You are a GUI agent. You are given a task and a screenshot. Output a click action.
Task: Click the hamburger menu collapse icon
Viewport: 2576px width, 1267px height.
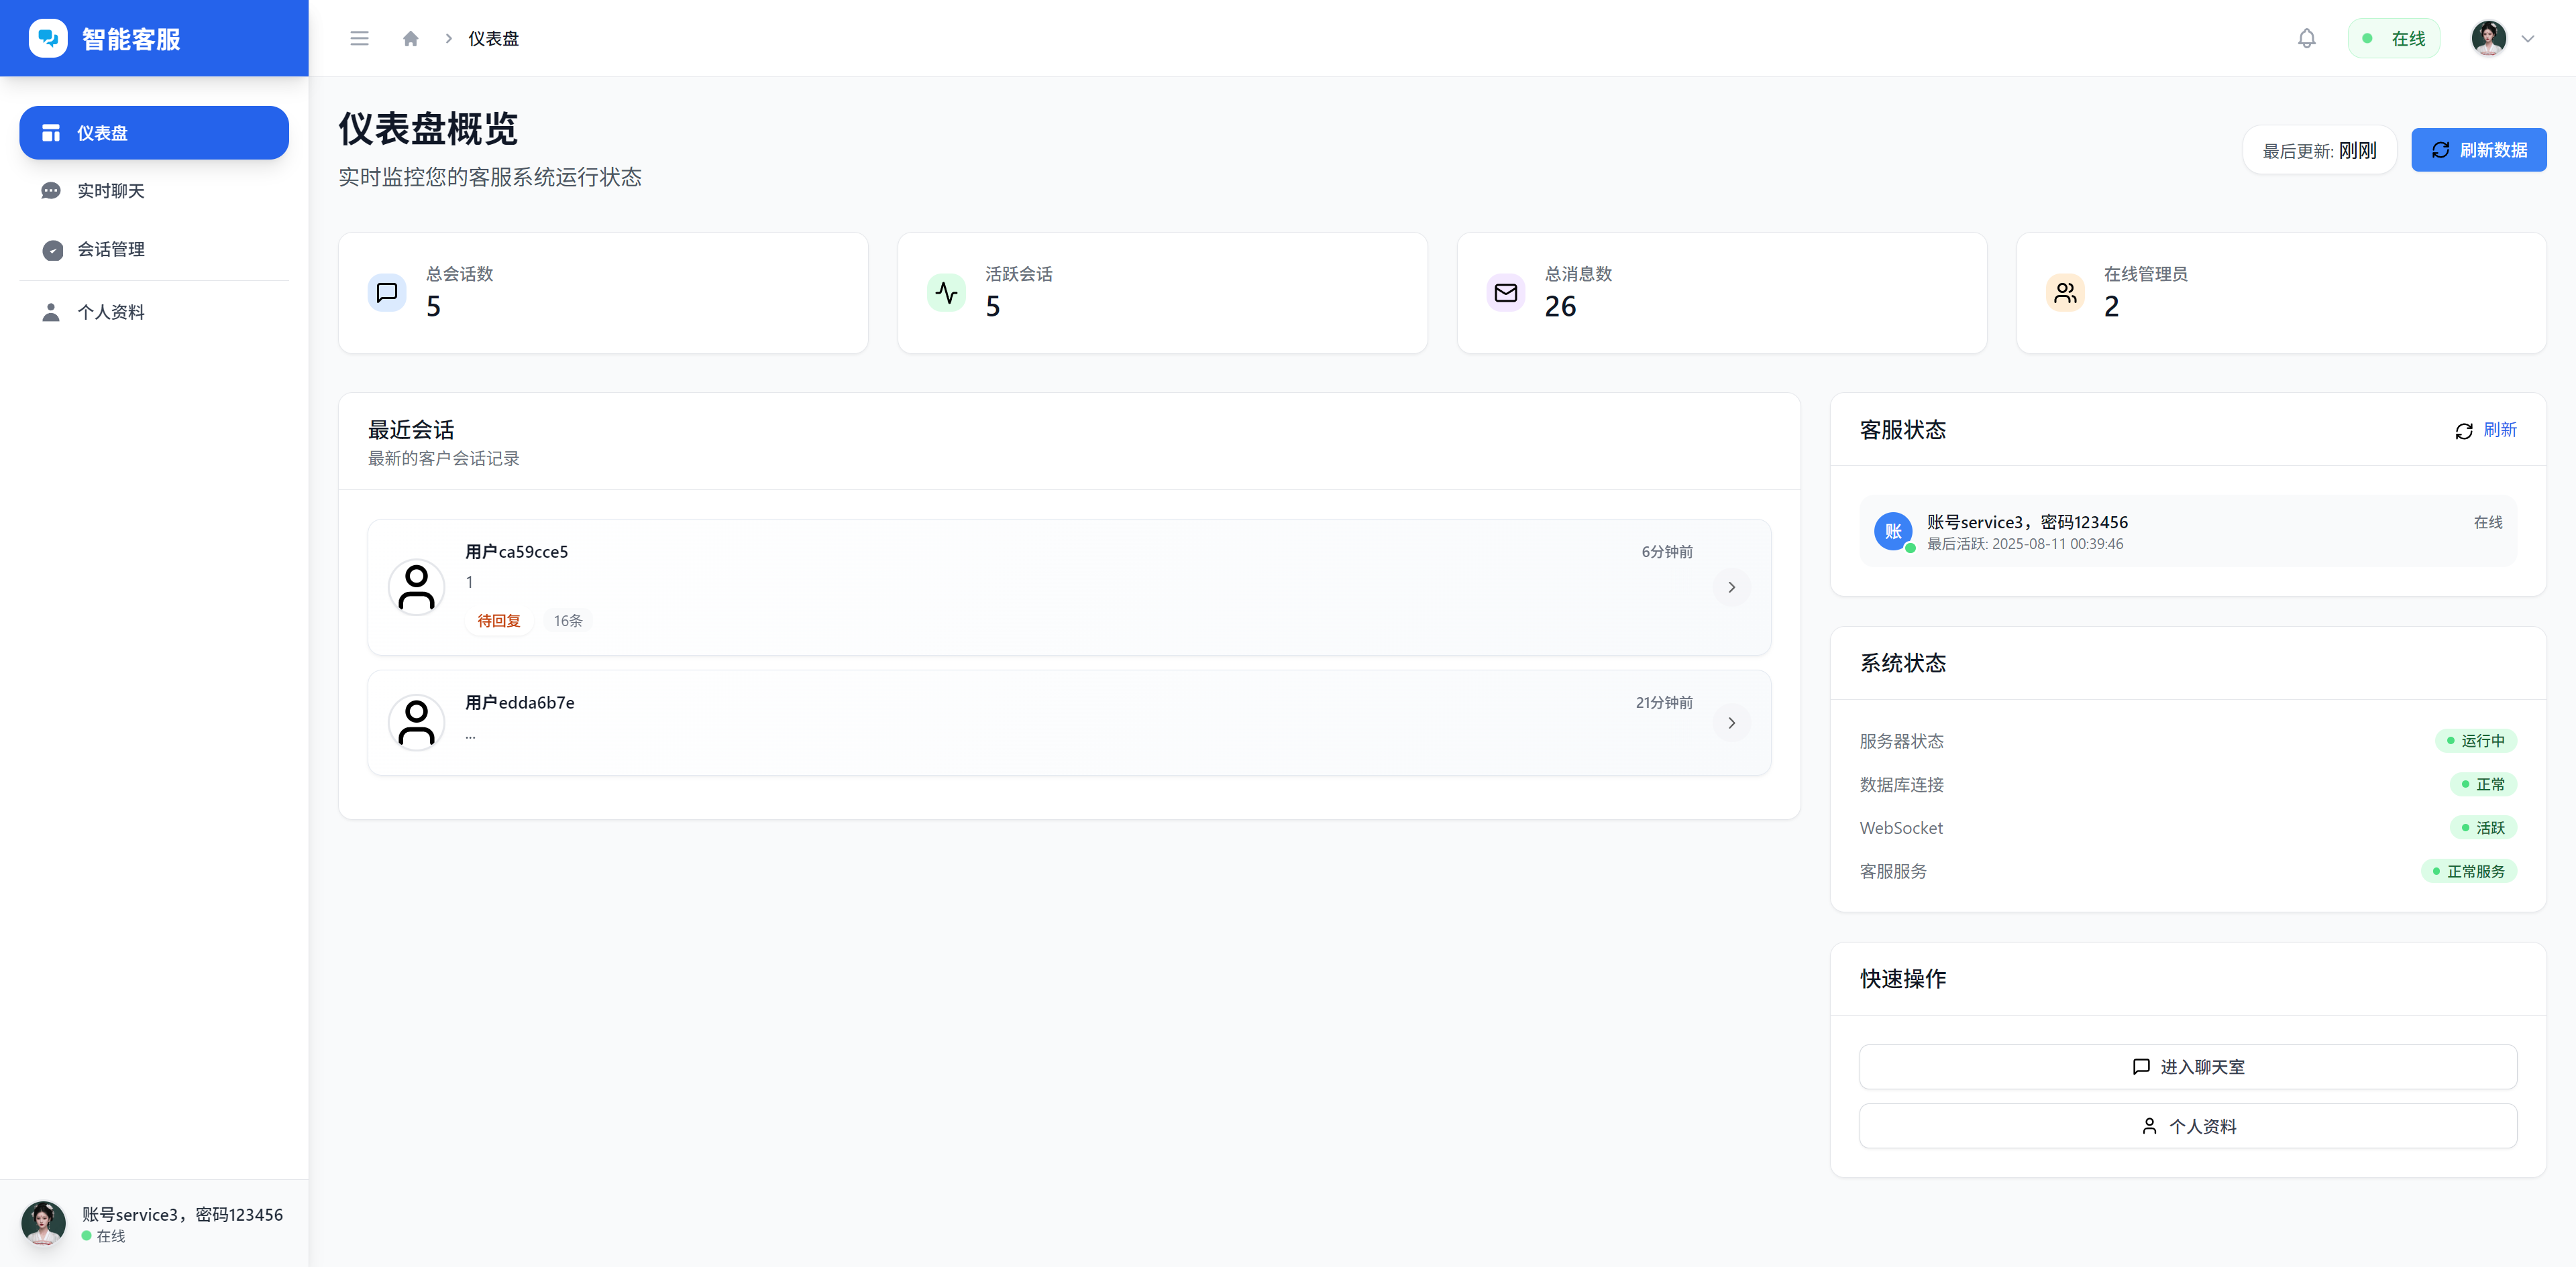(x=359, y=38)
